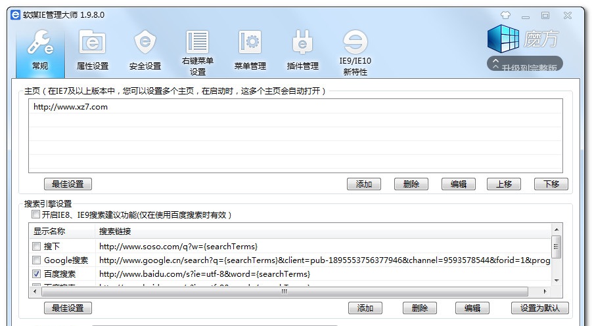Click 添加 button for search engines

[365, 308]
